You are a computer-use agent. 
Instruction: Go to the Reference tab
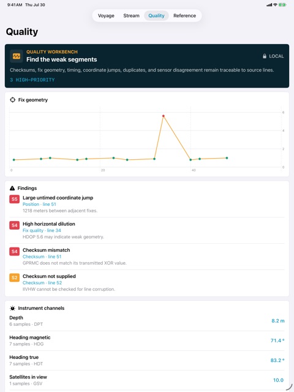tap(185, 15)
